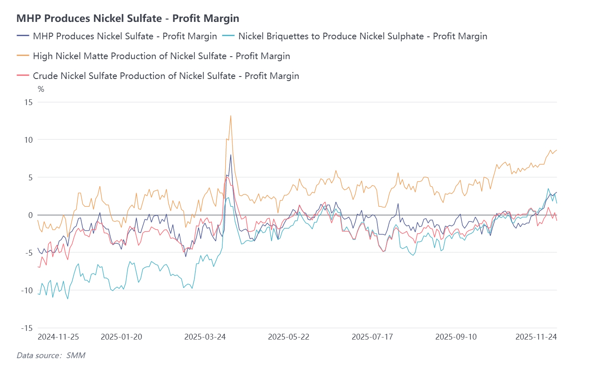
Task: Click the 2025-11-24 end date label
Action: point(536,337)
